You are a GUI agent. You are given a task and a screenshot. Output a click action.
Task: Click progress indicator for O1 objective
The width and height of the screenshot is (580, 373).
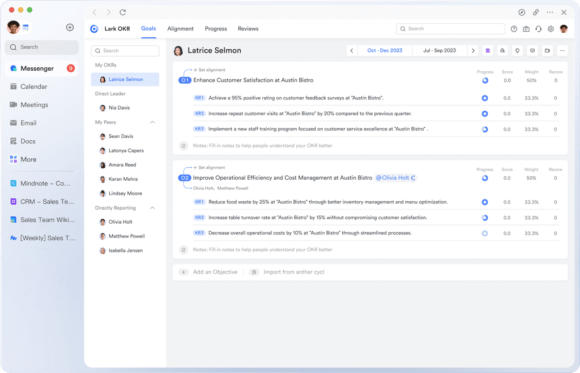pyautogui.click(x=485, y=80)
